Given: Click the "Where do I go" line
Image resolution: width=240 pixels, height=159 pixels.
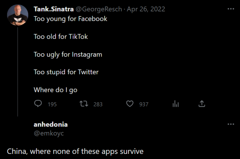Looking at the screenshot, I should 56,90.
